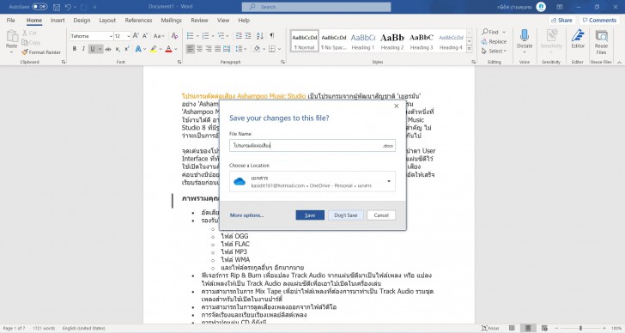This screenshot has height=333, width=625.
Task: Open the font size dropdown
Action: tap(129, 36)
